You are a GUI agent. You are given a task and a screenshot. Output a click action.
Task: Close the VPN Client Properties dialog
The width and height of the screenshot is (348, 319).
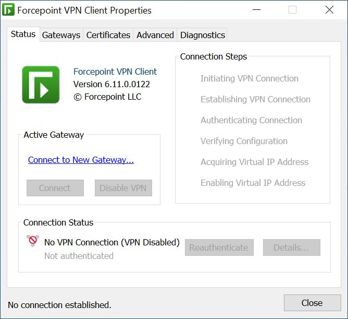(312, 303)
